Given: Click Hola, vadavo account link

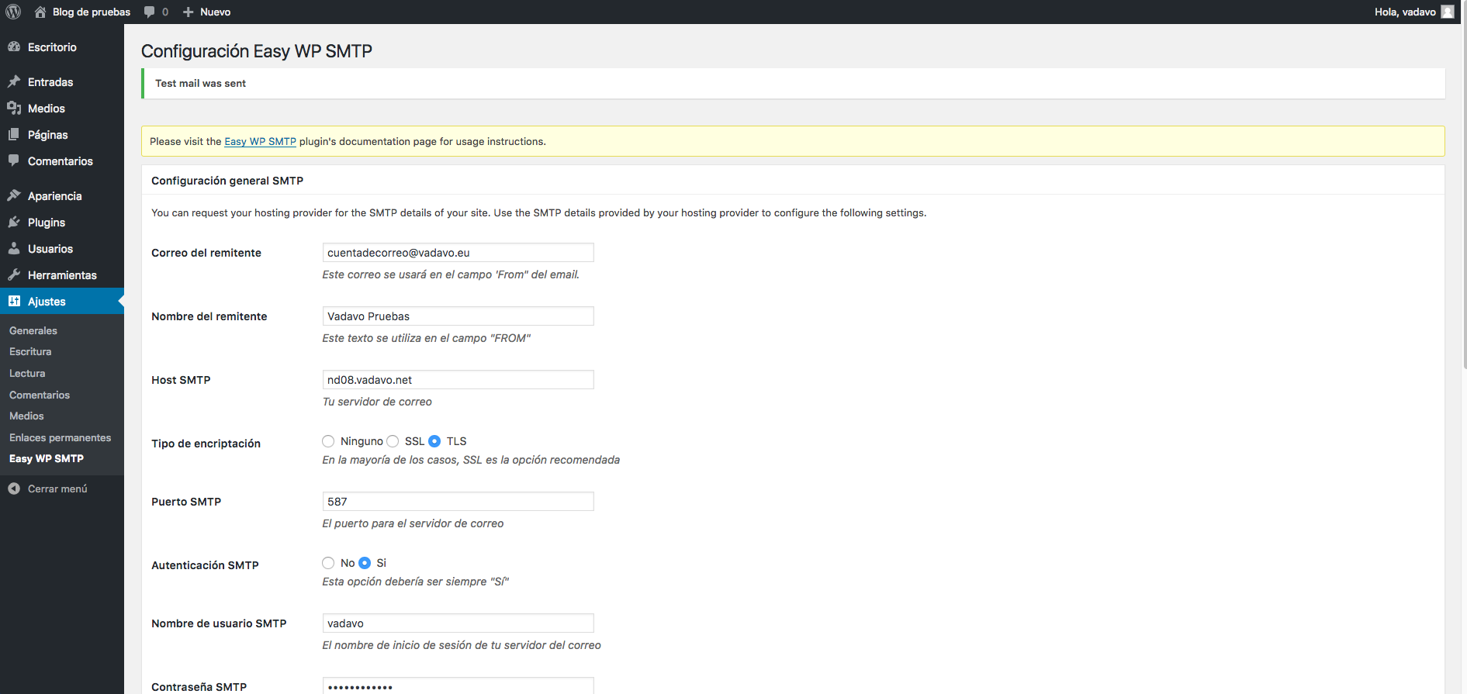Looking at the screenshot, I should [x=1405, y=12].
